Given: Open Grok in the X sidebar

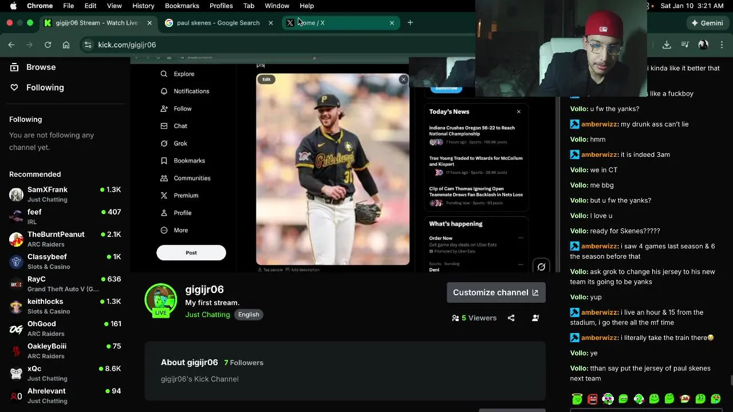Looking at the screenshot, I should click(174, 143).
